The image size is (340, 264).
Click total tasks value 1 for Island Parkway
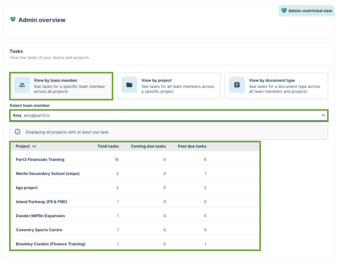[x=118, y=202]
